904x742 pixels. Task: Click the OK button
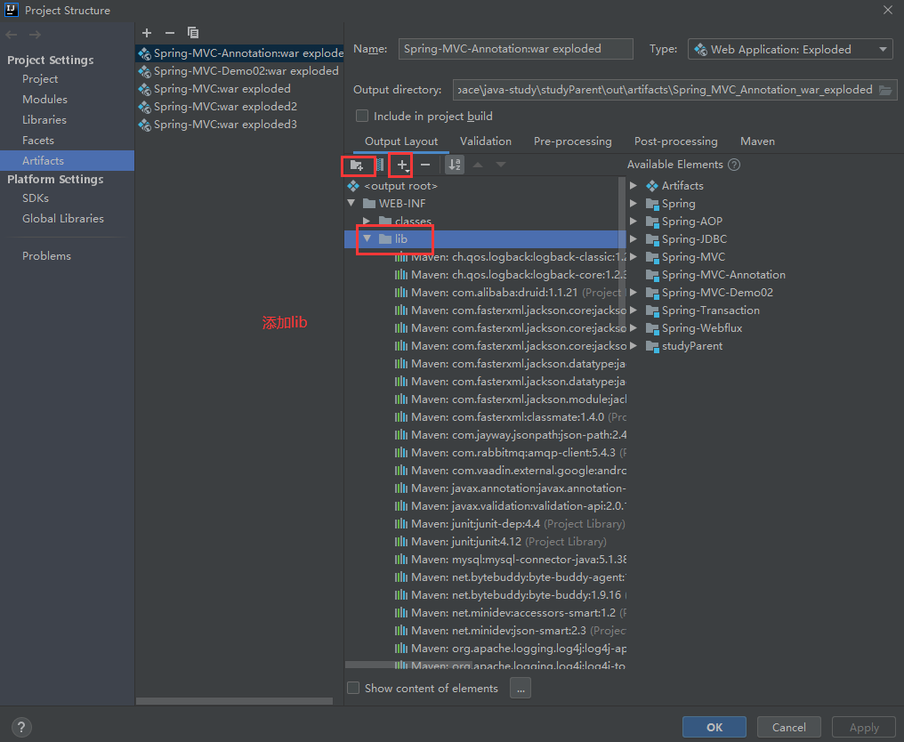(714, 727)
